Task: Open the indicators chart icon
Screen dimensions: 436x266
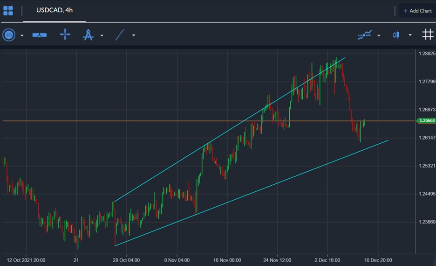Action: coord(365,35)
